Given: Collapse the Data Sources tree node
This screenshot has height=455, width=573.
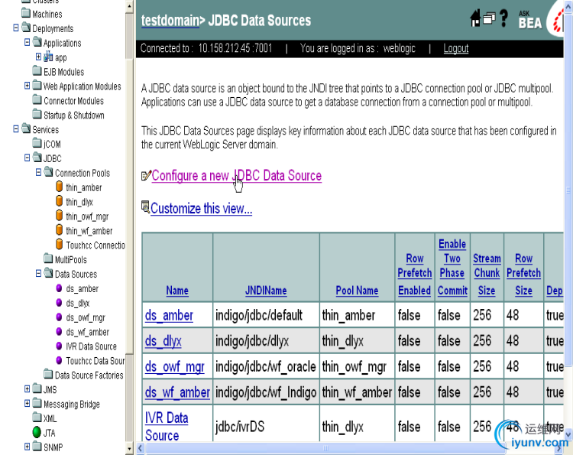Looking at the screenshot, I should coord(38,273).
